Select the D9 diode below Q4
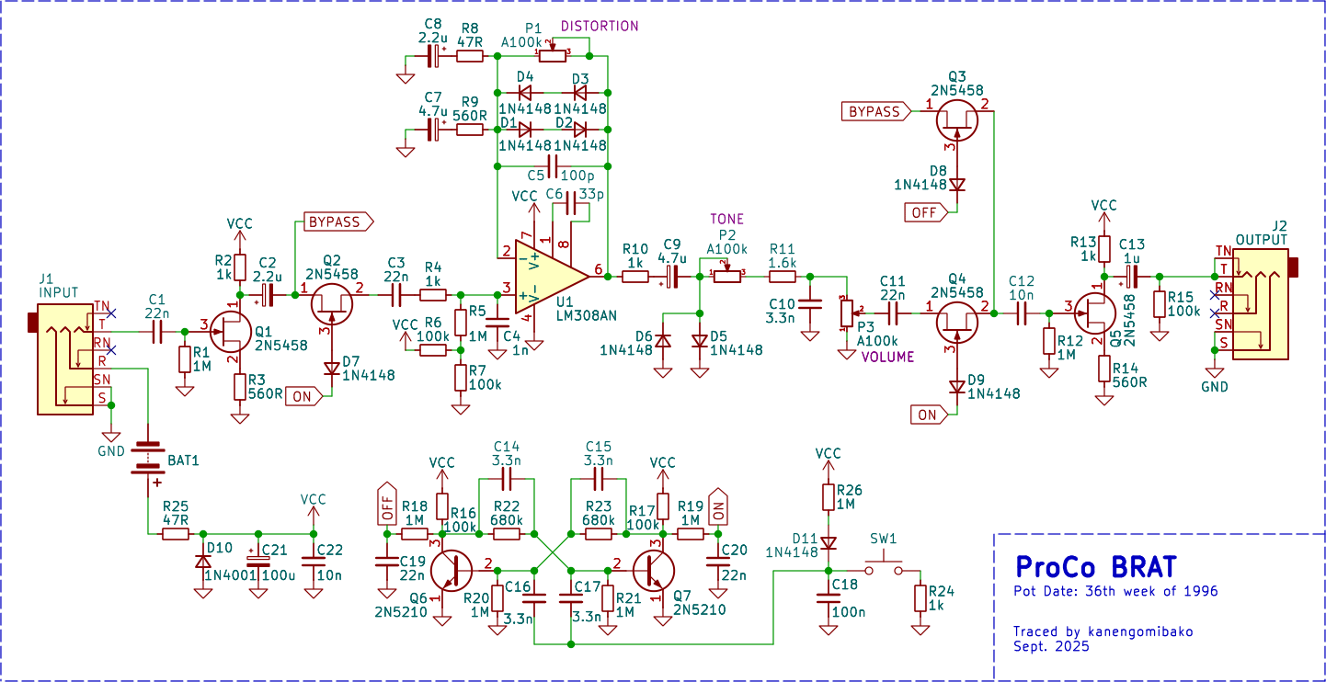Screen dimensions: 1326x682 coord(956,387)
